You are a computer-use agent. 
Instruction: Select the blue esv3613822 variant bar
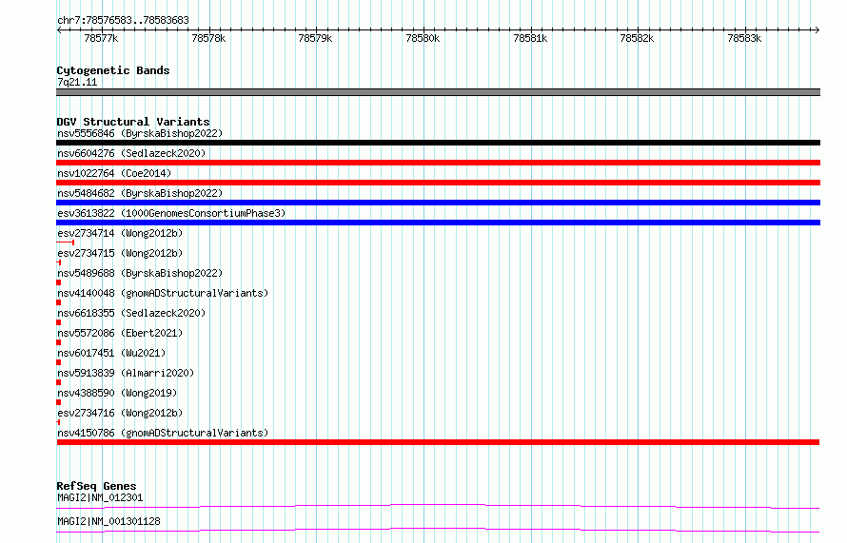pyautogui.click(x=438, y=223)
